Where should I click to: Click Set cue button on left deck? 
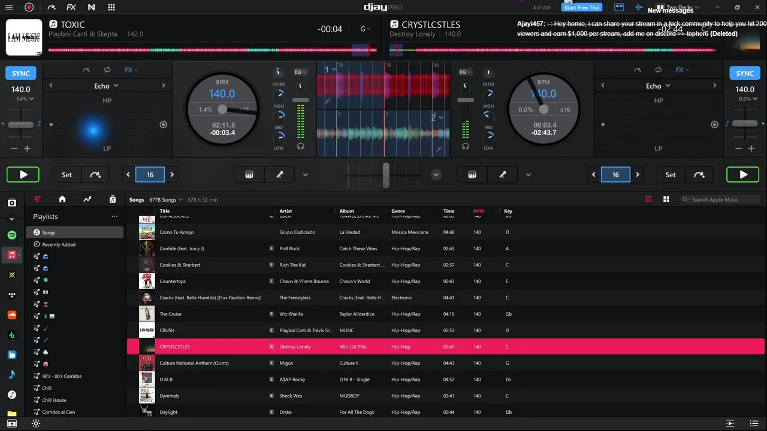[x=67, y=175]
